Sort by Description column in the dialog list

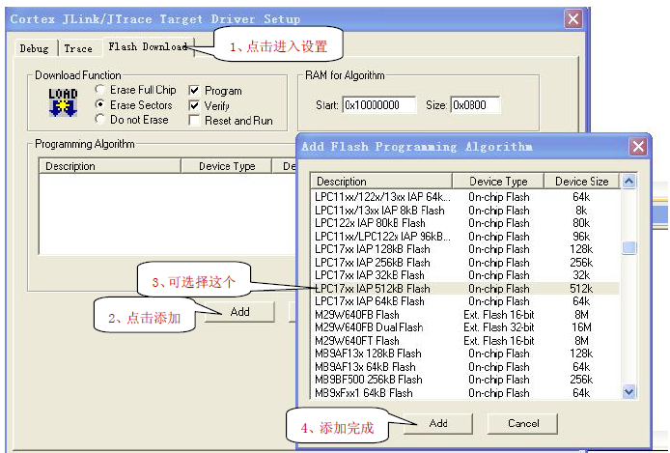coord(381,182)
